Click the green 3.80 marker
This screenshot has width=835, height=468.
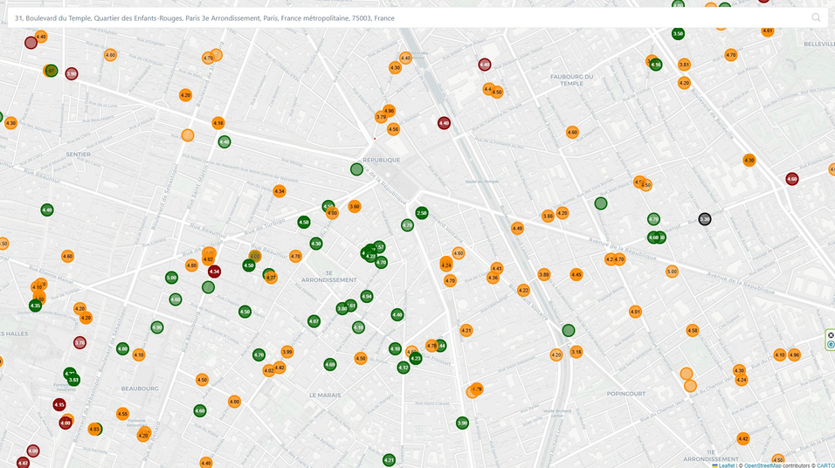point(342,308)
